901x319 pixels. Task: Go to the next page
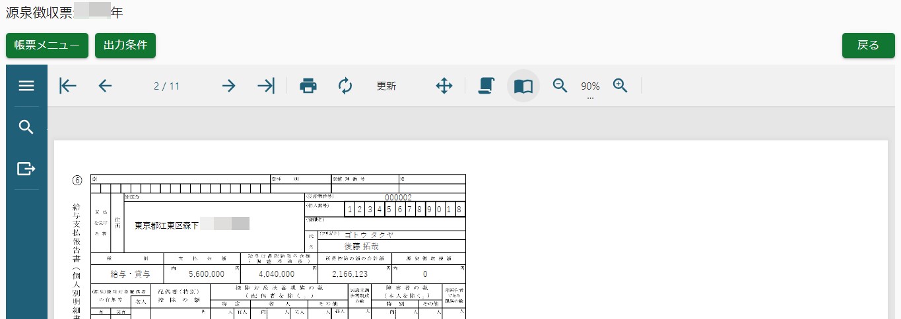pos(228,86)
